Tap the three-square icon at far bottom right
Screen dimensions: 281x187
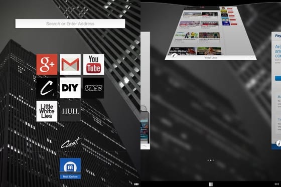pos(277,184)
